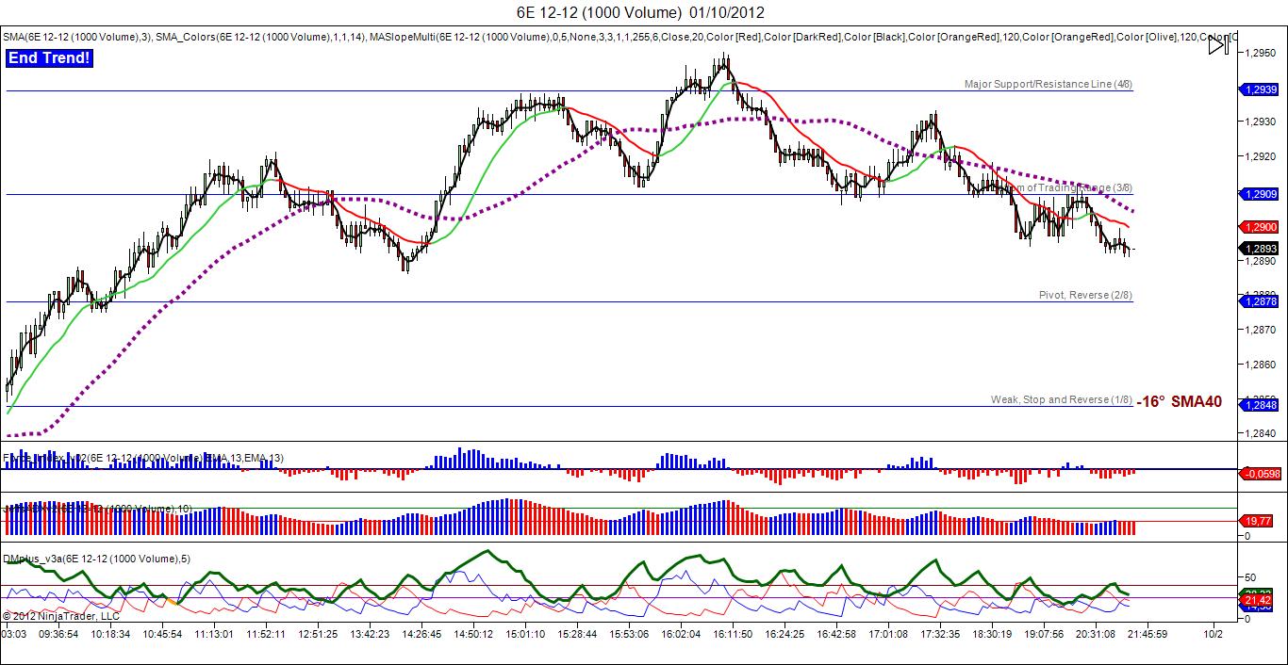This screenshot has height=665, width=1288.
Task: Select the -0,0598 Force Index value marker
Action: point(1262,474)
